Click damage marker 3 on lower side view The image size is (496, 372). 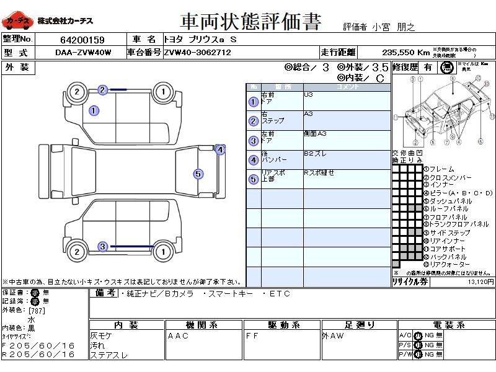(x=102, y=247)
